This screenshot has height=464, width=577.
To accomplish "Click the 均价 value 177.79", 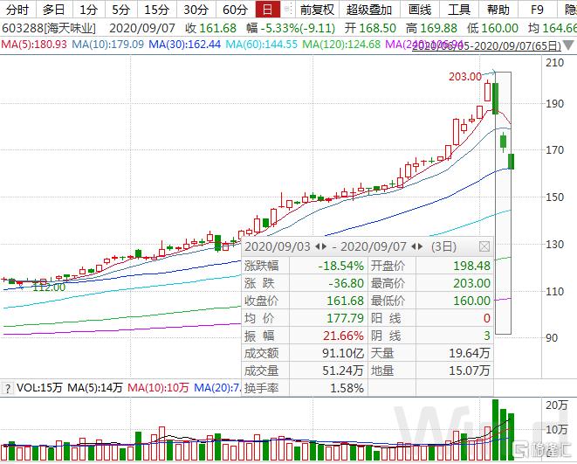I will pos(345,318).
